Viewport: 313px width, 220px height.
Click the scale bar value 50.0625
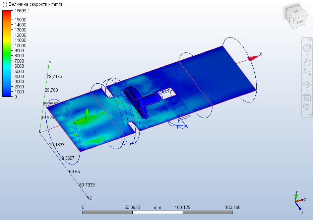[x=132, y=207]
